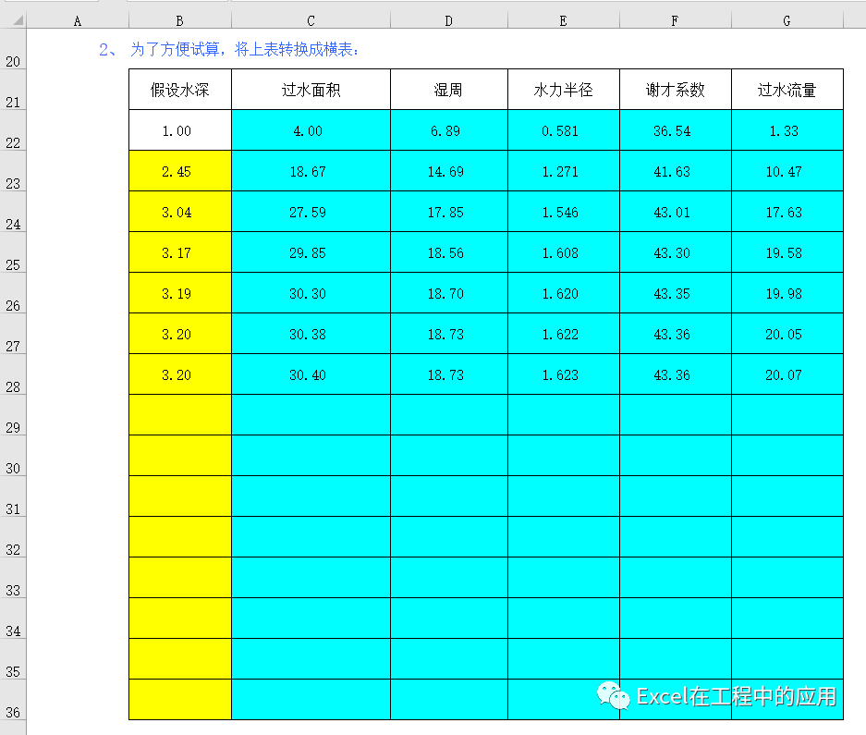
Task: Select row 22 header
Action: click(13, 130)
